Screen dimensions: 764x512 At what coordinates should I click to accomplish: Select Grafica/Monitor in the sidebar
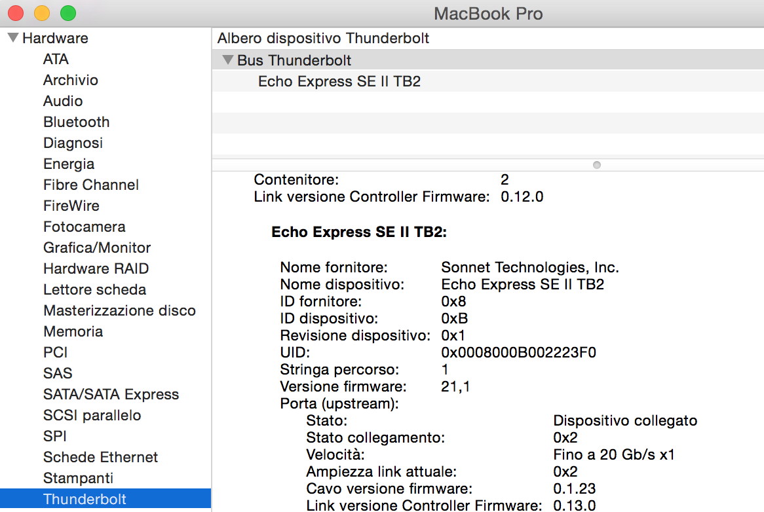97,247
